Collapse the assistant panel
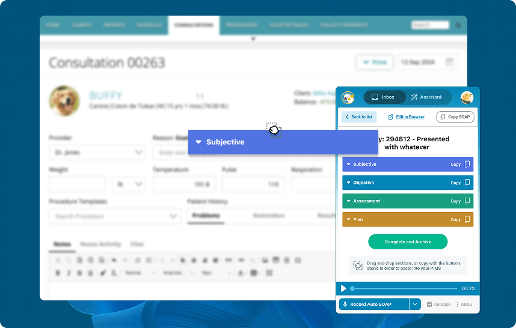Screen dimensions: 516x328 (x=438, y=305)
